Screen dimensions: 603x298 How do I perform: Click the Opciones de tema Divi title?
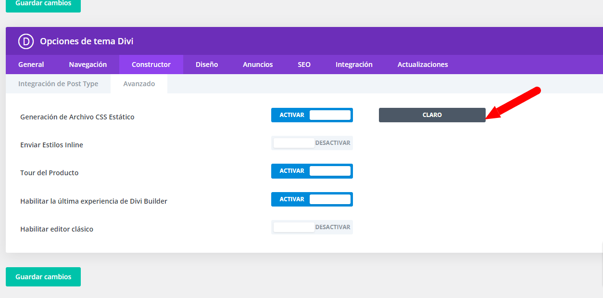click(x=87, y=41)
